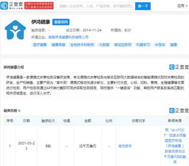Open the AI+POCT news source link
Viewport: 189px width, 166px height.
(x=175, y=146)
